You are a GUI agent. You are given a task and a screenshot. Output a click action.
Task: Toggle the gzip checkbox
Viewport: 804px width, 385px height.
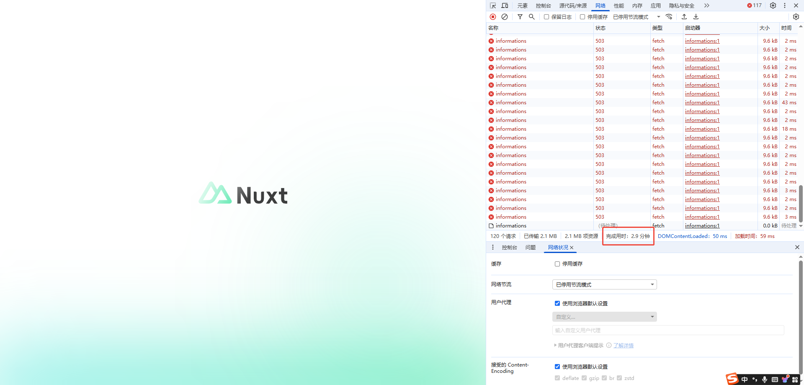click(x=584, y=378)
